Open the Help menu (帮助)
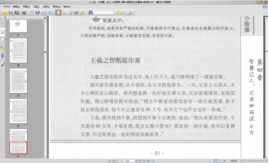 tap(67, 7)
